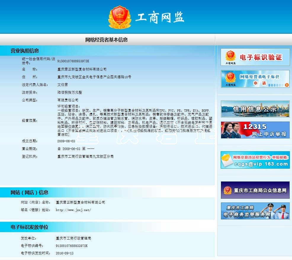Click the orange arrow in the 网络经营者电子标识 banner

point(287,85)
